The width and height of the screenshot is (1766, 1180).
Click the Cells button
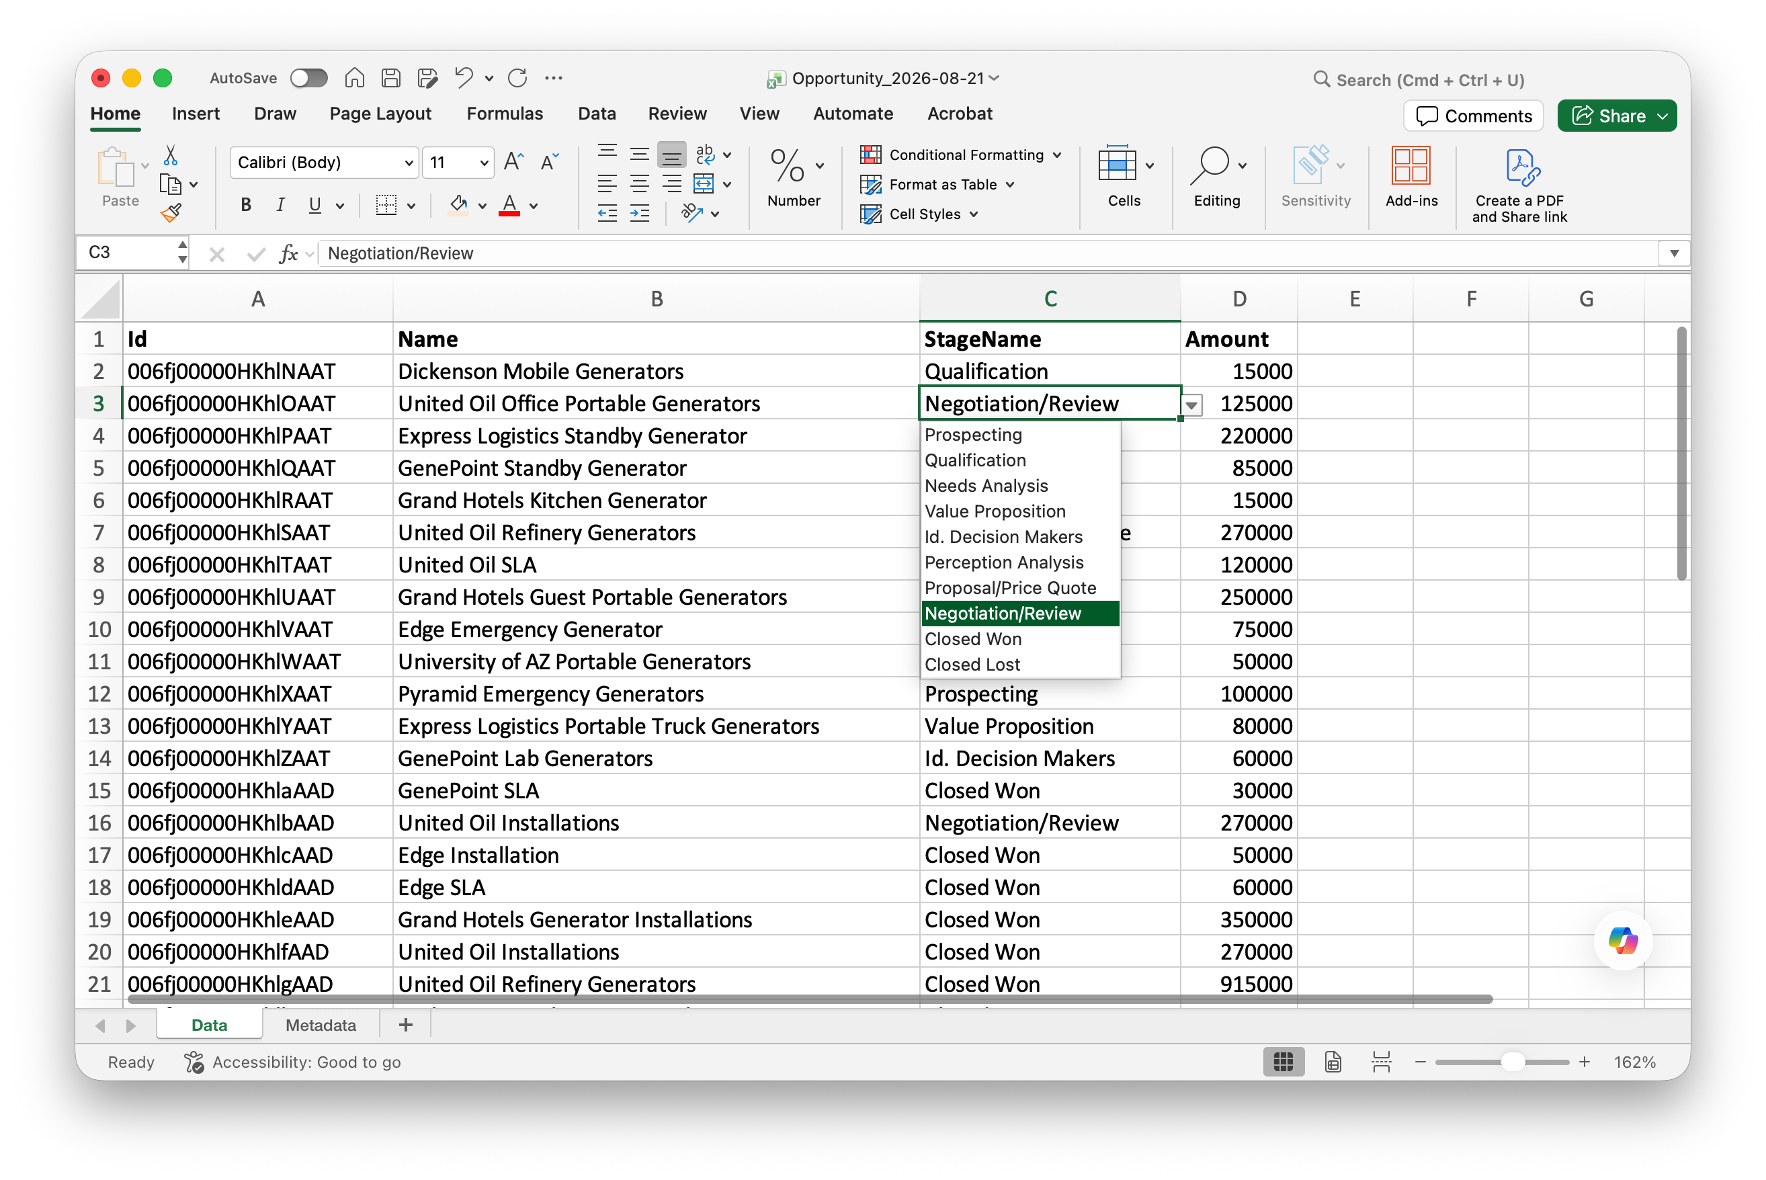(x=1124, y=177)
